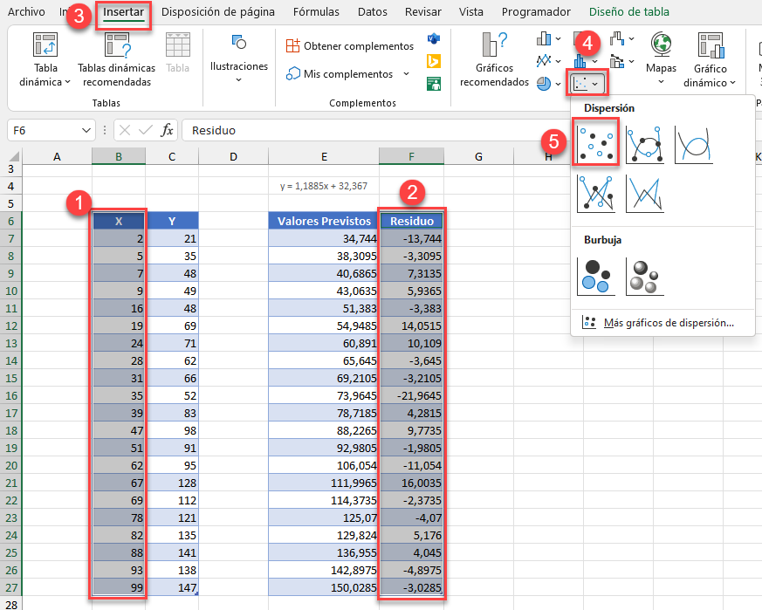Viewport: 762px width, 610px height.
Task: Select the Y cell with value 147
Action: click(x=172, y=587)
